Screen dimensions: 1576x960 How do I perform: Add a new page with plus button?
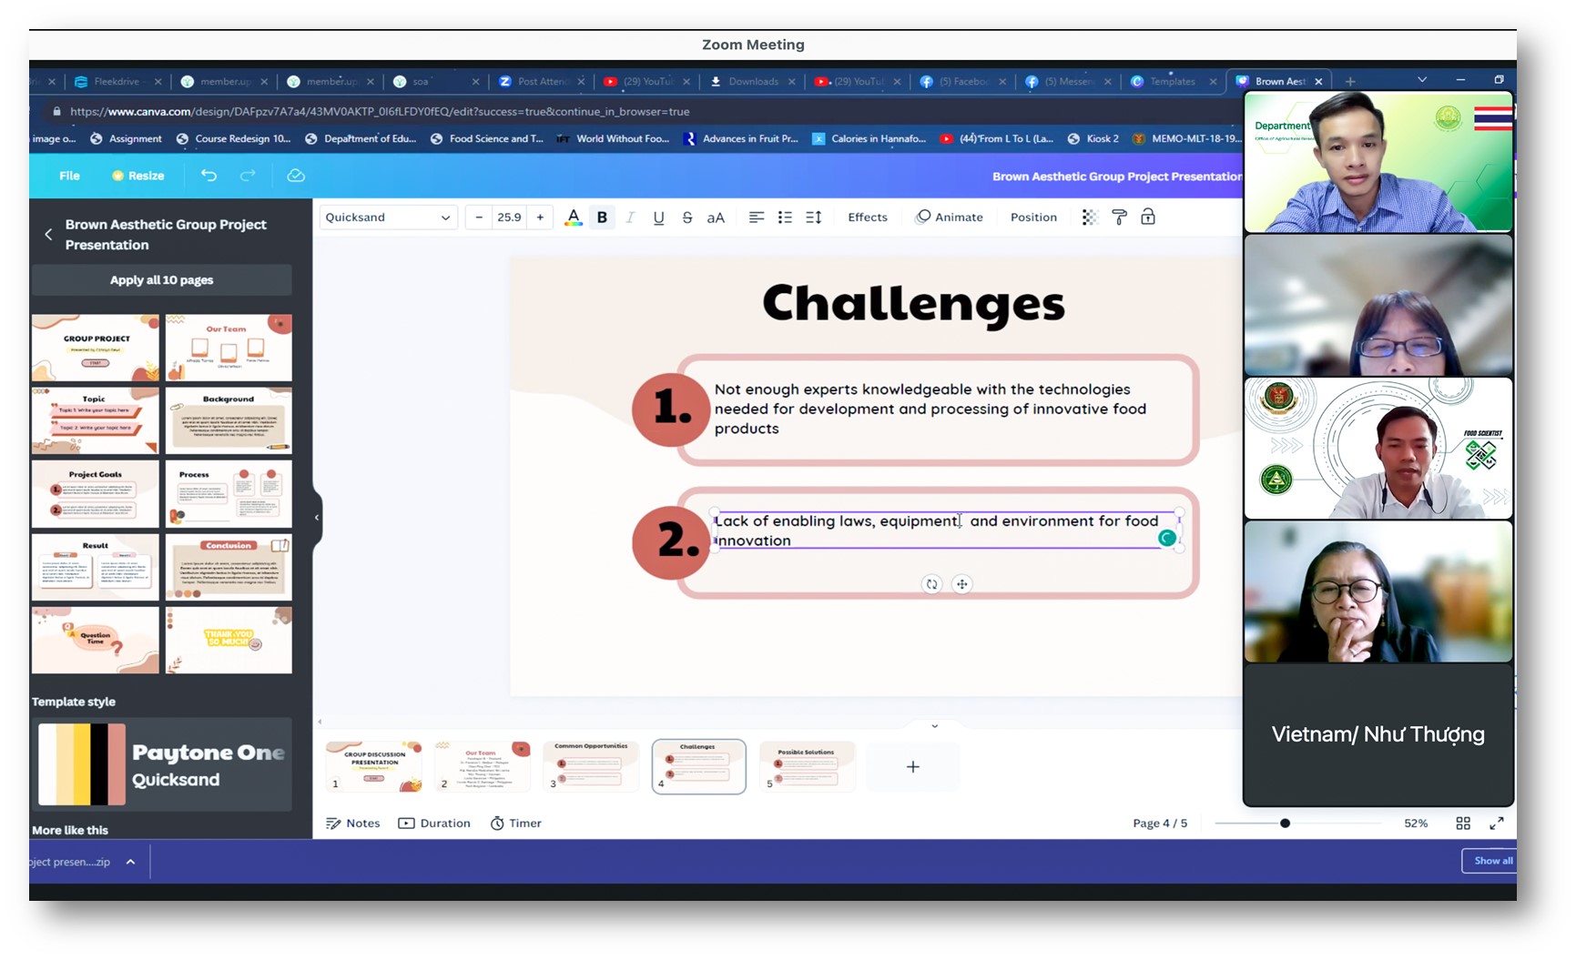pyautogui.click(x=913, y=767)
